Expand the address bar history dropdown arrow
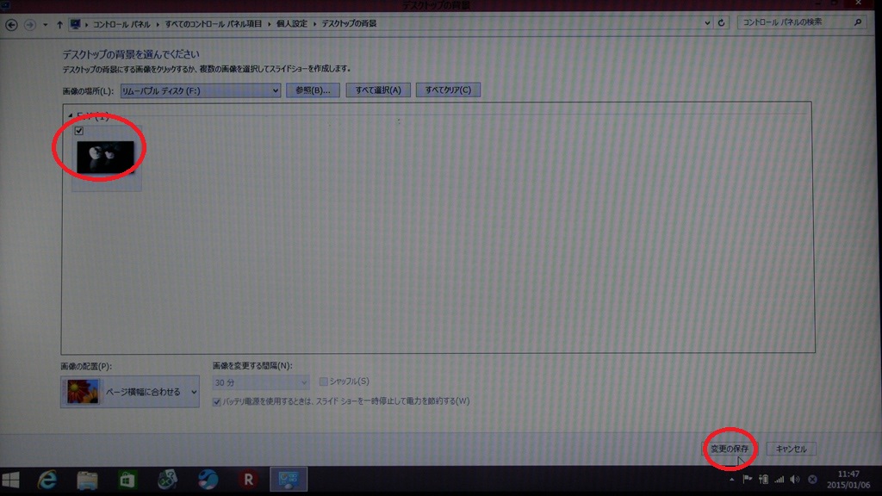882x496 pixels. [x=707, y=23]
